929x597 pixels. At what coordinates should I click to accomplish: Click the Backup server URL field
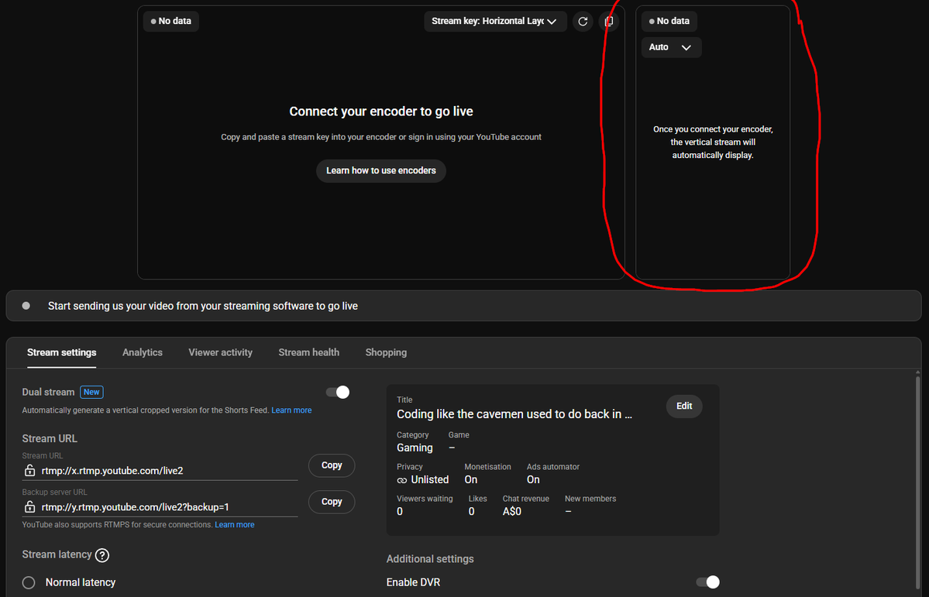(160, 508)
